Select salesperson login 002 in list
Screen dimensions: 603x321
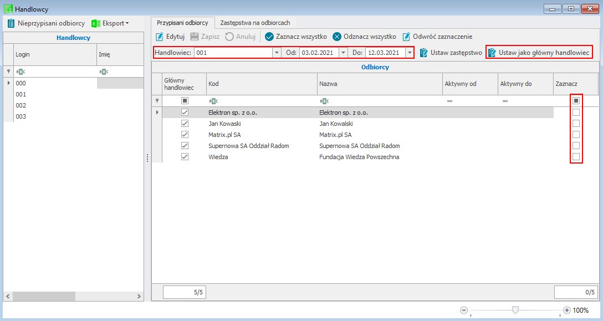pos(22,105)
